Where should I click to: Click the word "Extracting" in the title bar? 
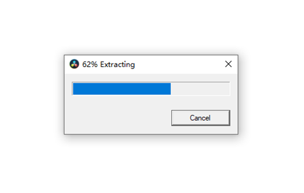pyautogui.click(x=117, y=64)
